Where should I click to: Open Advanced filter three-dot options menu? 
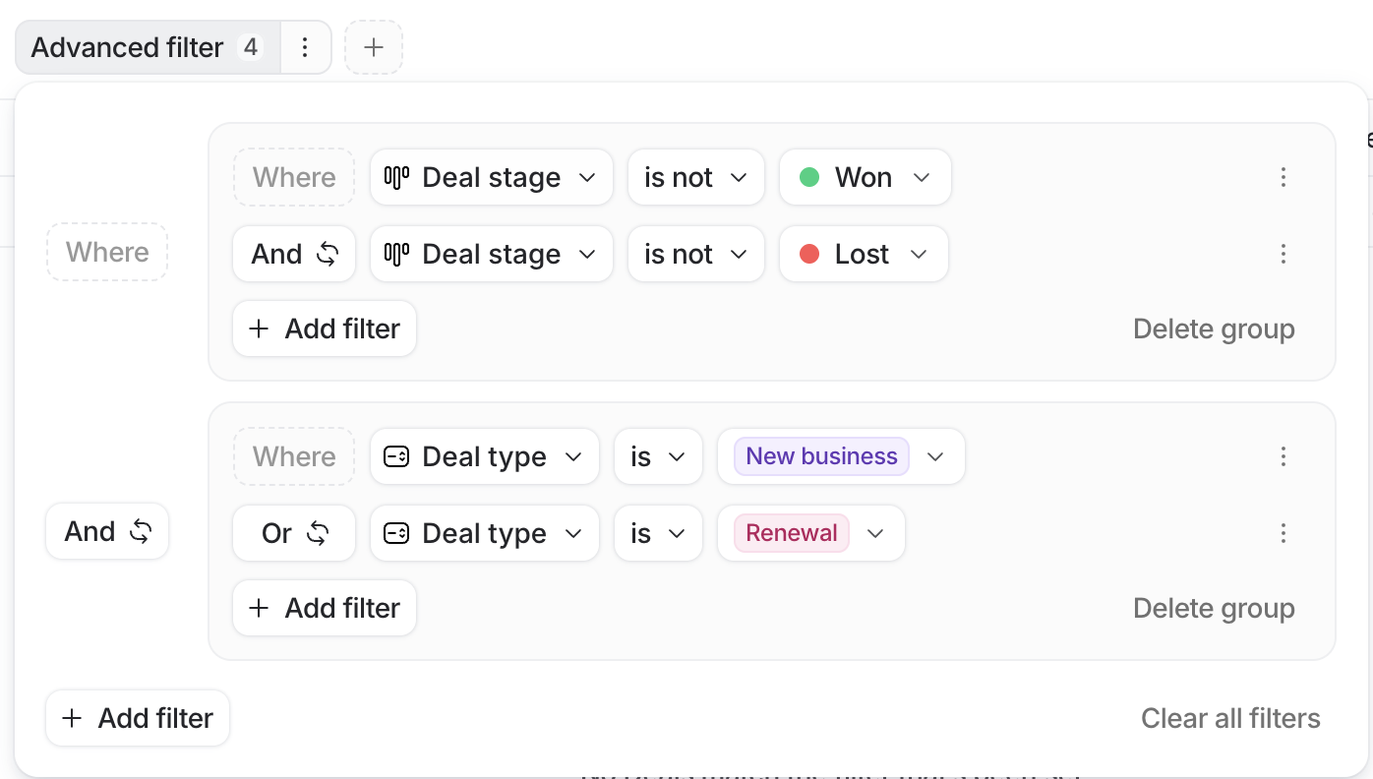(x=305, y=48)
